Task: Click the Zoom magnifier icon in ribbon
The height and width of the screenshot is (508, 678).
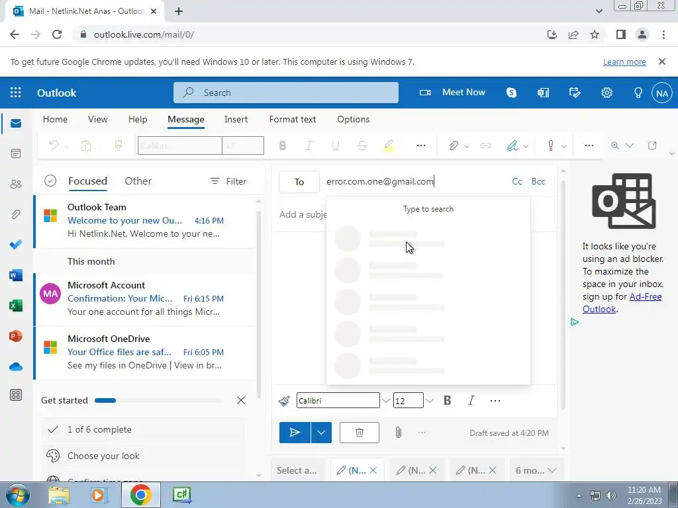Action: point(615,146)
